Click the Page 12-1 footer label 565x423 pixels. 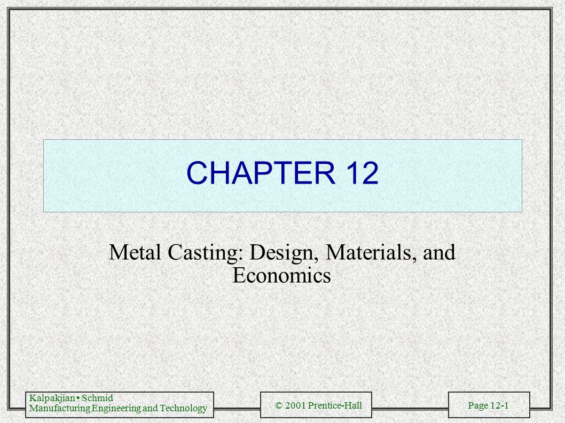coord(488,405)
